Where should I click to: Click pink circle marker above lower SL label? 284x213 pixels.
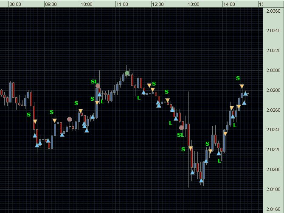point(181,128)
